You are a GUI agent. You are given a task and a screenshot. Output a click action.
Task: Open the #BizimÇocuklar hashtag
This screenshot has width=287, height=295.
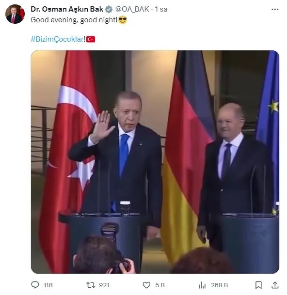[x=57, y=39]
